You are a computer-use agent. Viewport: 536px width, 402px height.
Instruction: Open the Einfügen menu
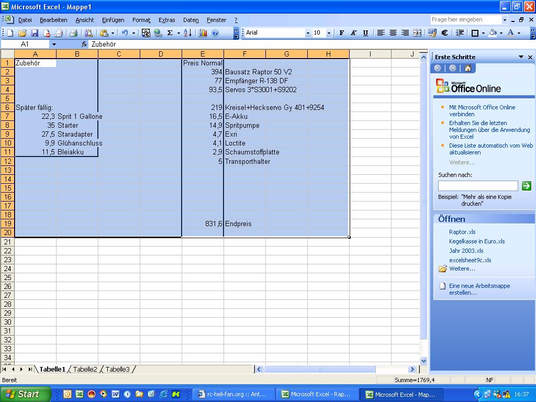point(113,20)
